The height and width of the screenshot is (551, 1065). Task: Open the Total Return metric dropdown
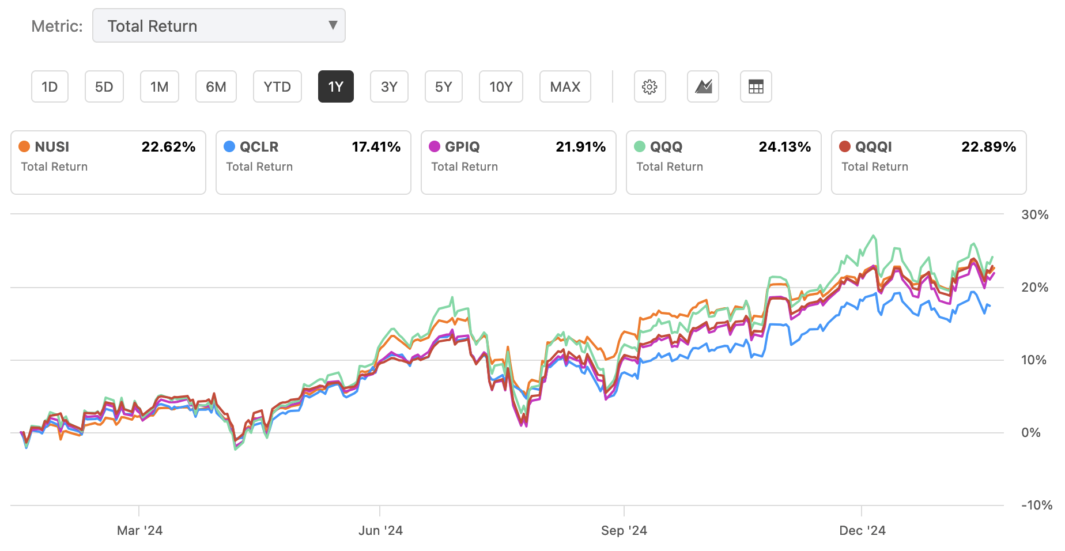(219, 25)
